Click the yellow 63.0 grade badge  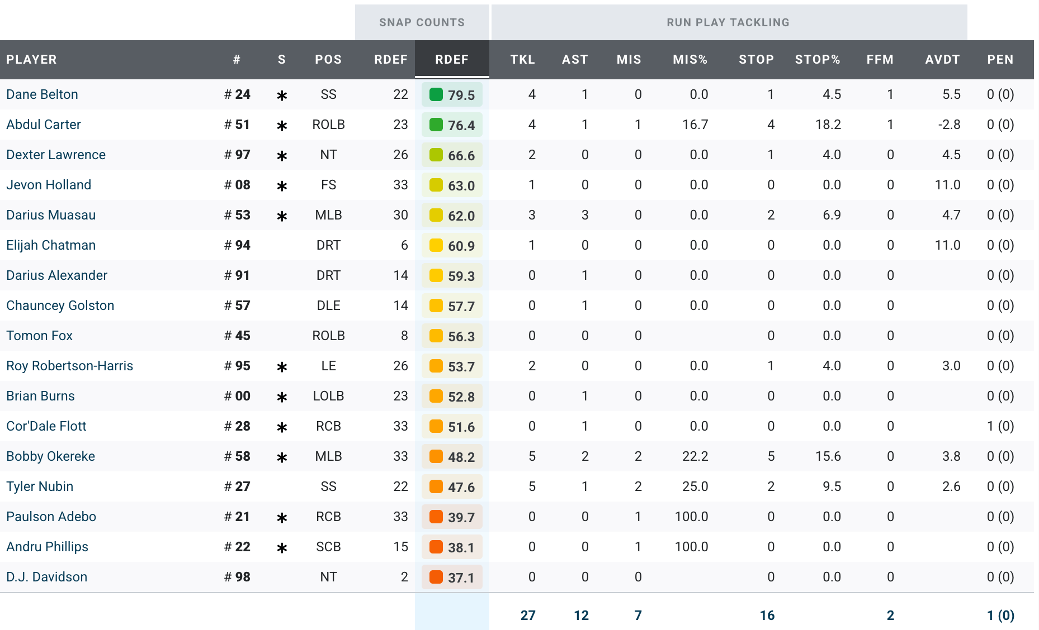[452, 185]
